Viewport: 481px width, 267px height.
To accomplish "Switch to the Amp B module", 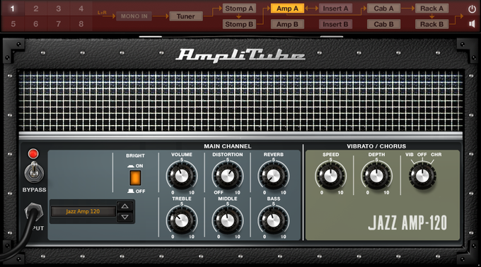I will (287, 24).
